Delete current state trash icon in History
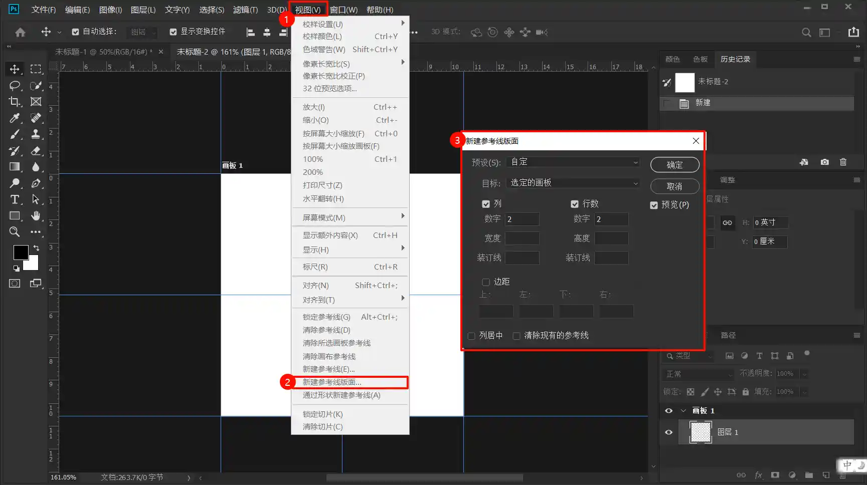Image resolution: width=867 pixels, height=485 pixels. (843, 162)
